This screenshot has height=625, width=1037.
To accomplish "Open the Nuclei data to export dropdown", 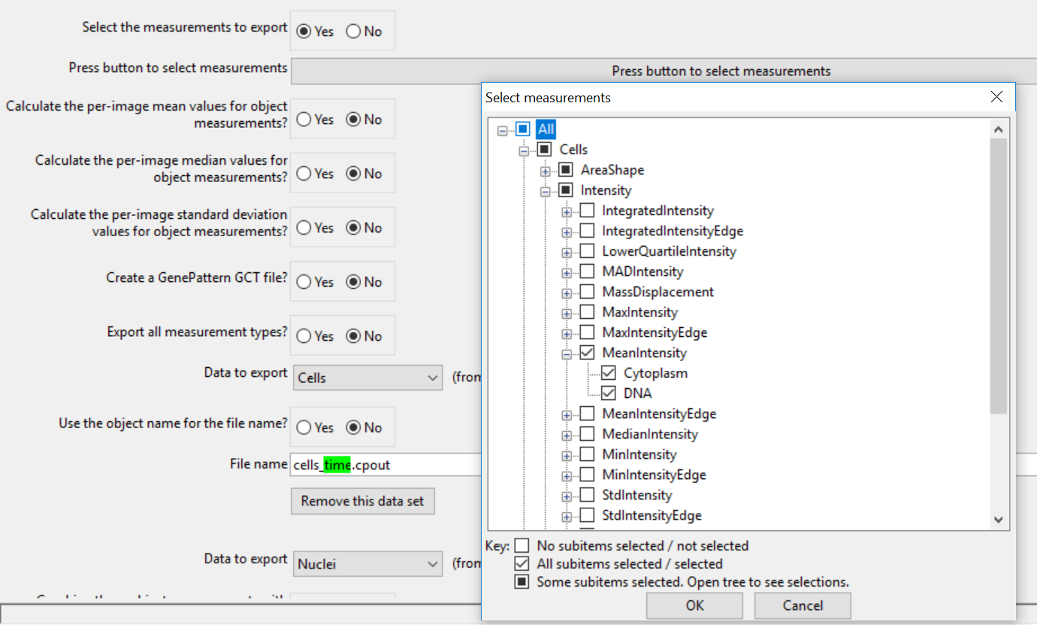I will coord(367,563).
